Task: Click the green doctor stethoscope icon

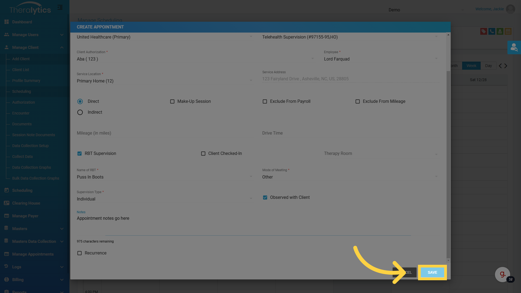Action: [x=500, y=31]
